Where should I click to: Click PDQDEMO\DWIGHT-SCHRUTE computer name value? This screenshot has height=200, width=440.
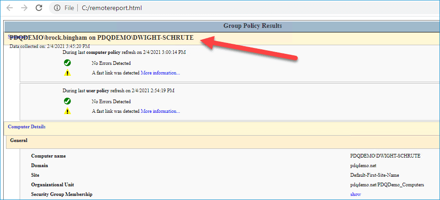pyautogui.click(x=385, y=156)
